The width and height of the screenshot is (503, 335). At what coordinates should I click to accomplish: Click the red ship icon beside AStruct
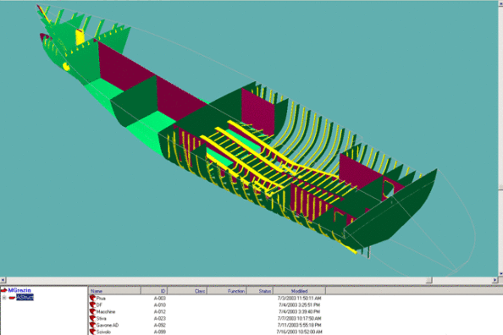click(12, 298)
